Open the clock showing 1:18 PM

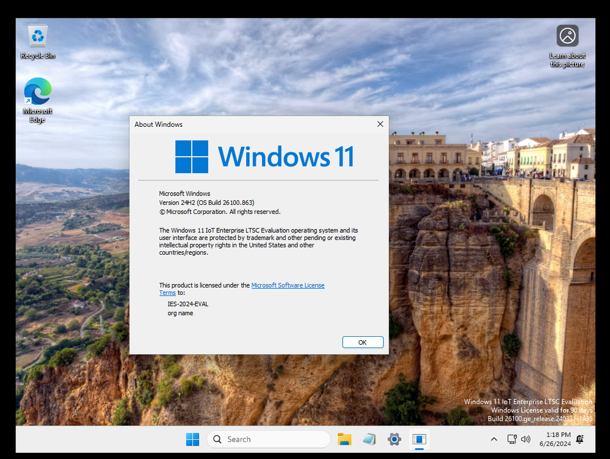tap(555, 439)
